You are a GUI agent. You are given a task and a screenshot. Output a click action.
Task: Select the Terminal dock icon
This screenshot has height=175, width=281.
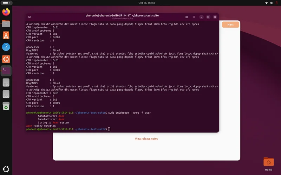click(6, 71)
